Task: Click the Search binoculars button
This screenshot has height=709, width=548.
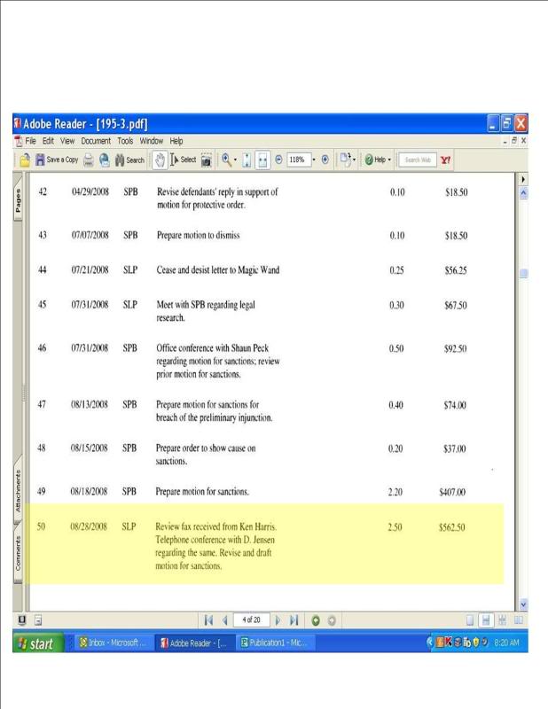Action: (129, 160)
